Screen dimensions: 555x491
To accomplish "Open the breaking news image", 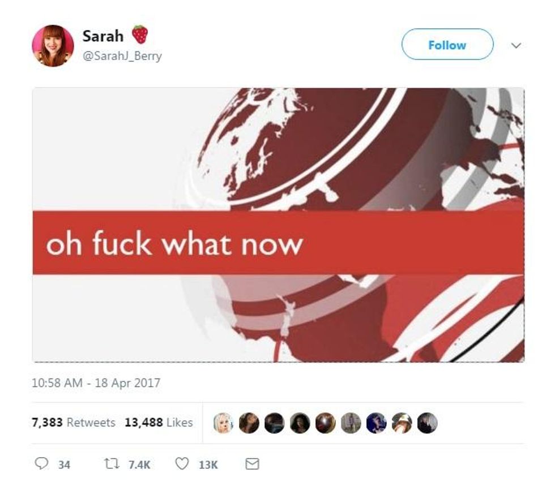I will [x=278, y=225].
